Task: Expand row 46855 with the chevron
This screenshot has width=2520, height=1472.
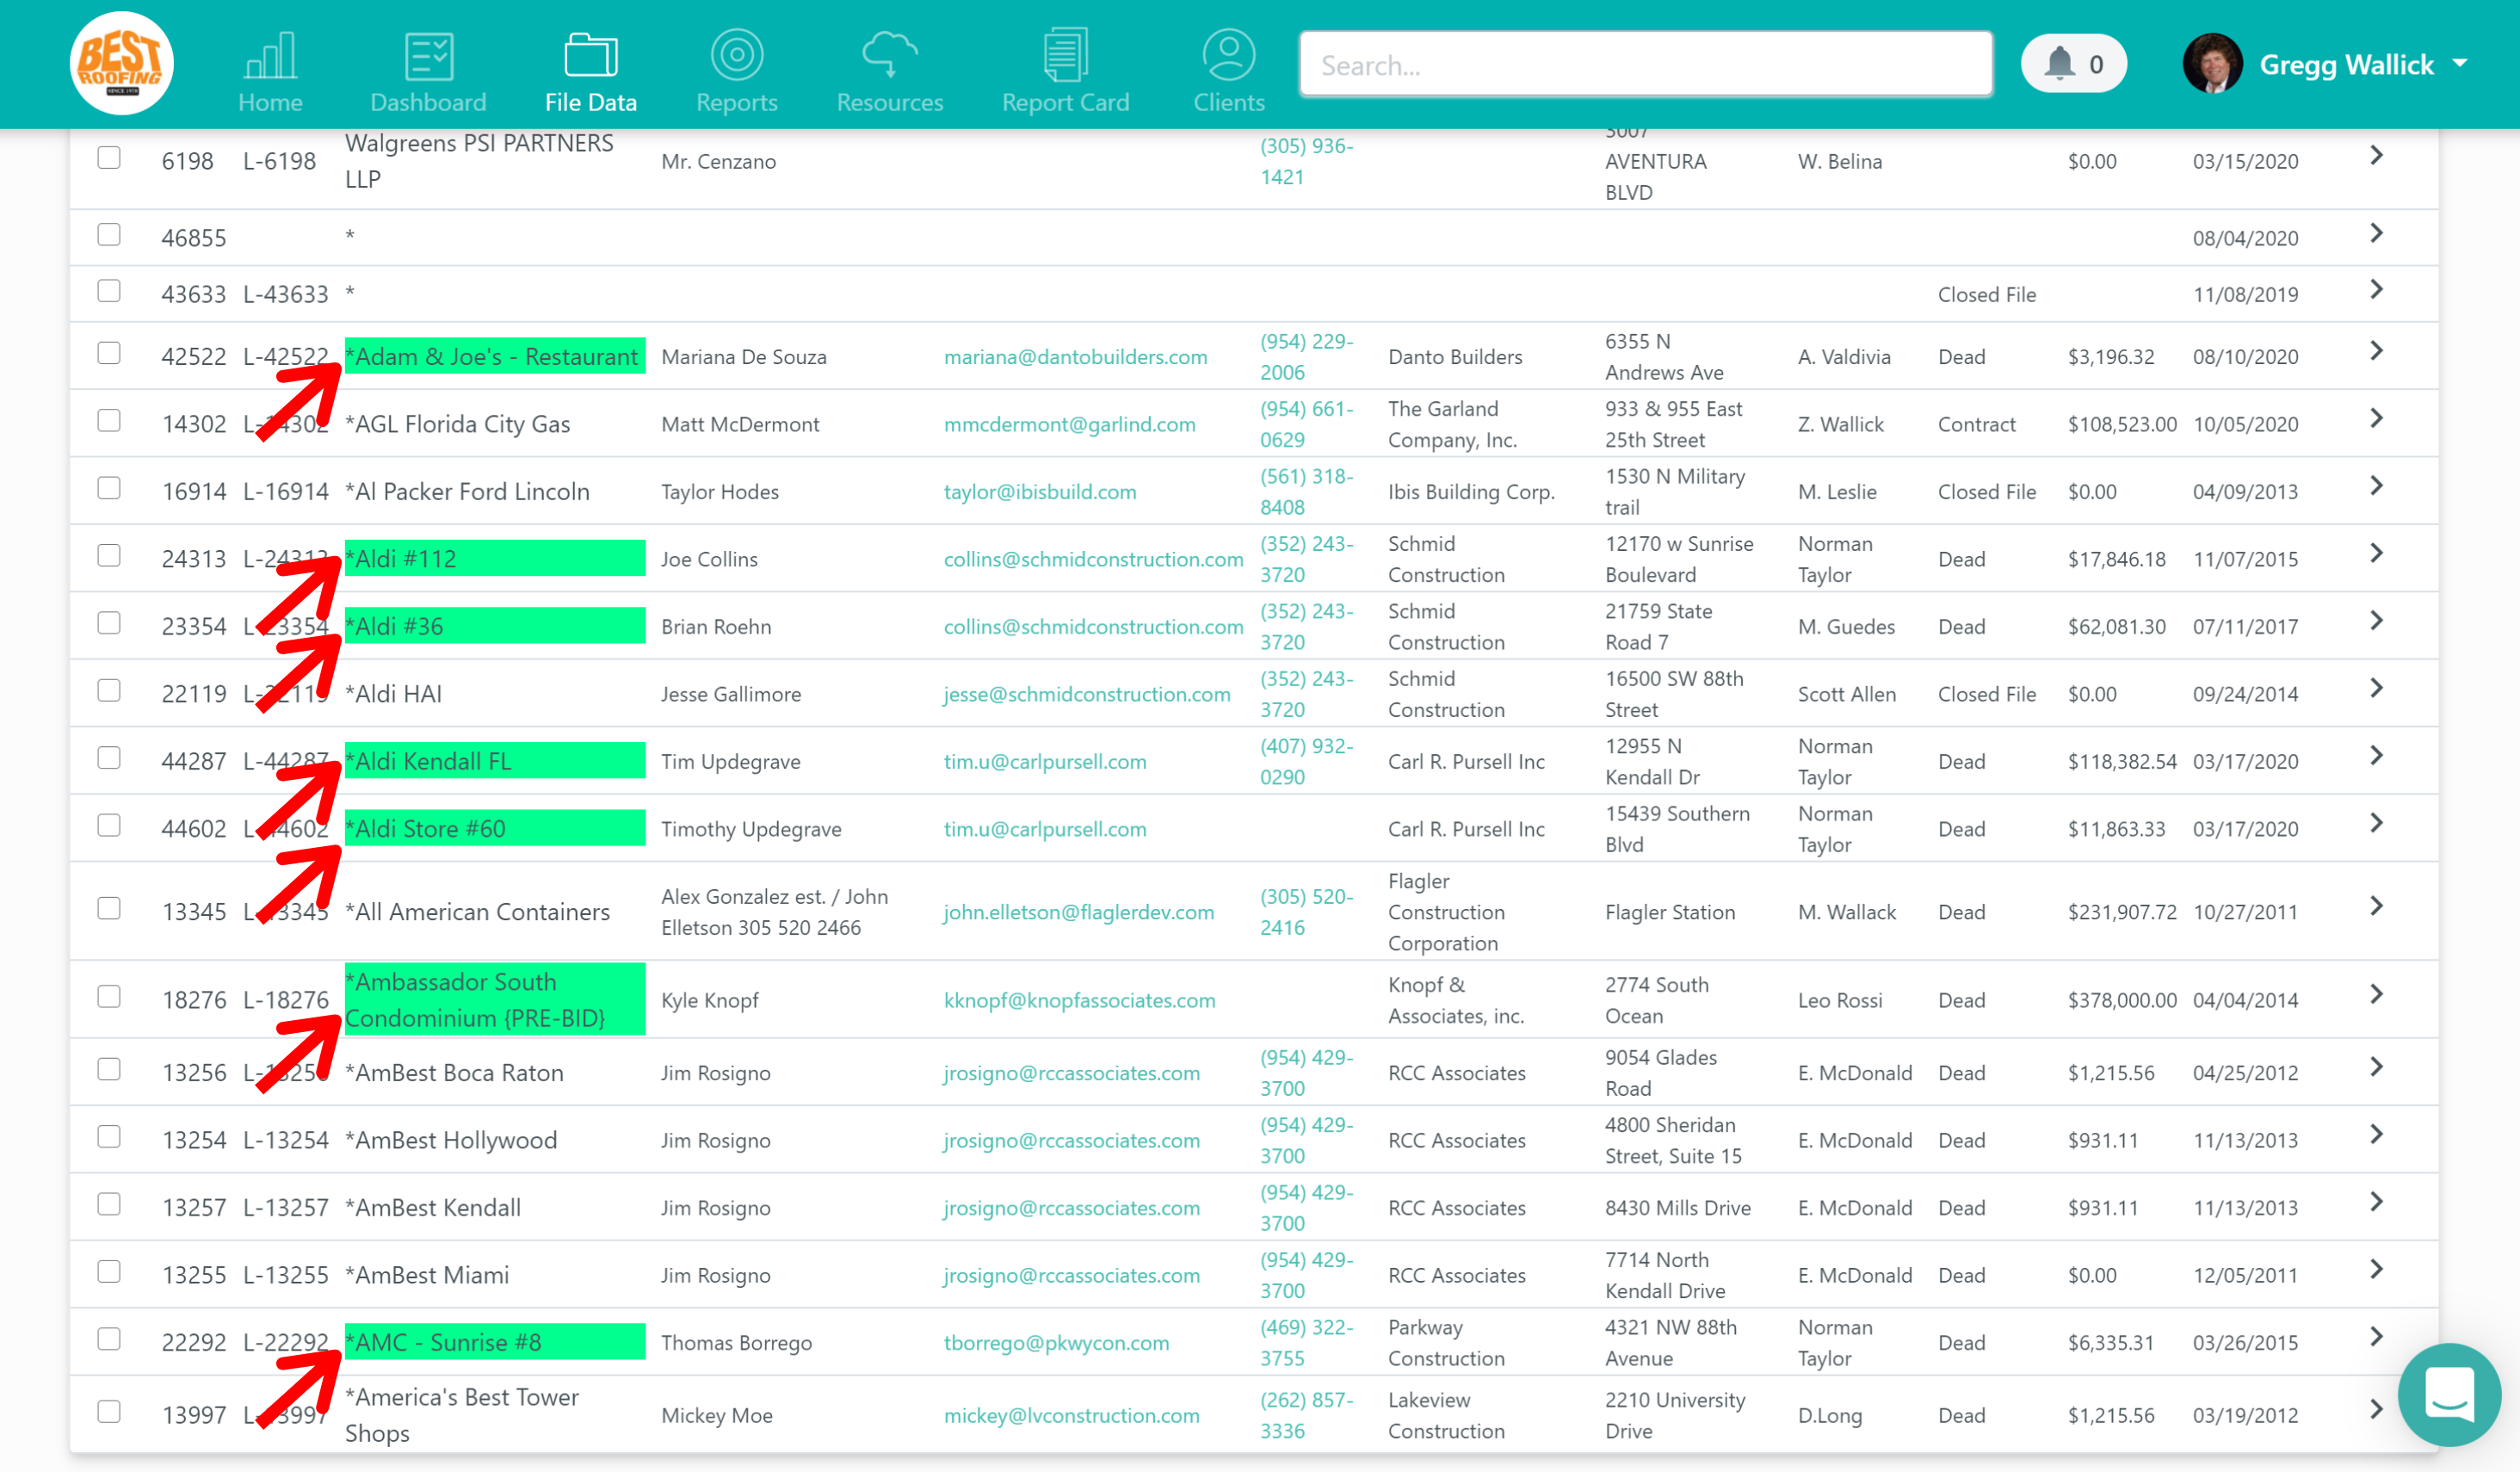Action: [x=2376, y=233]
